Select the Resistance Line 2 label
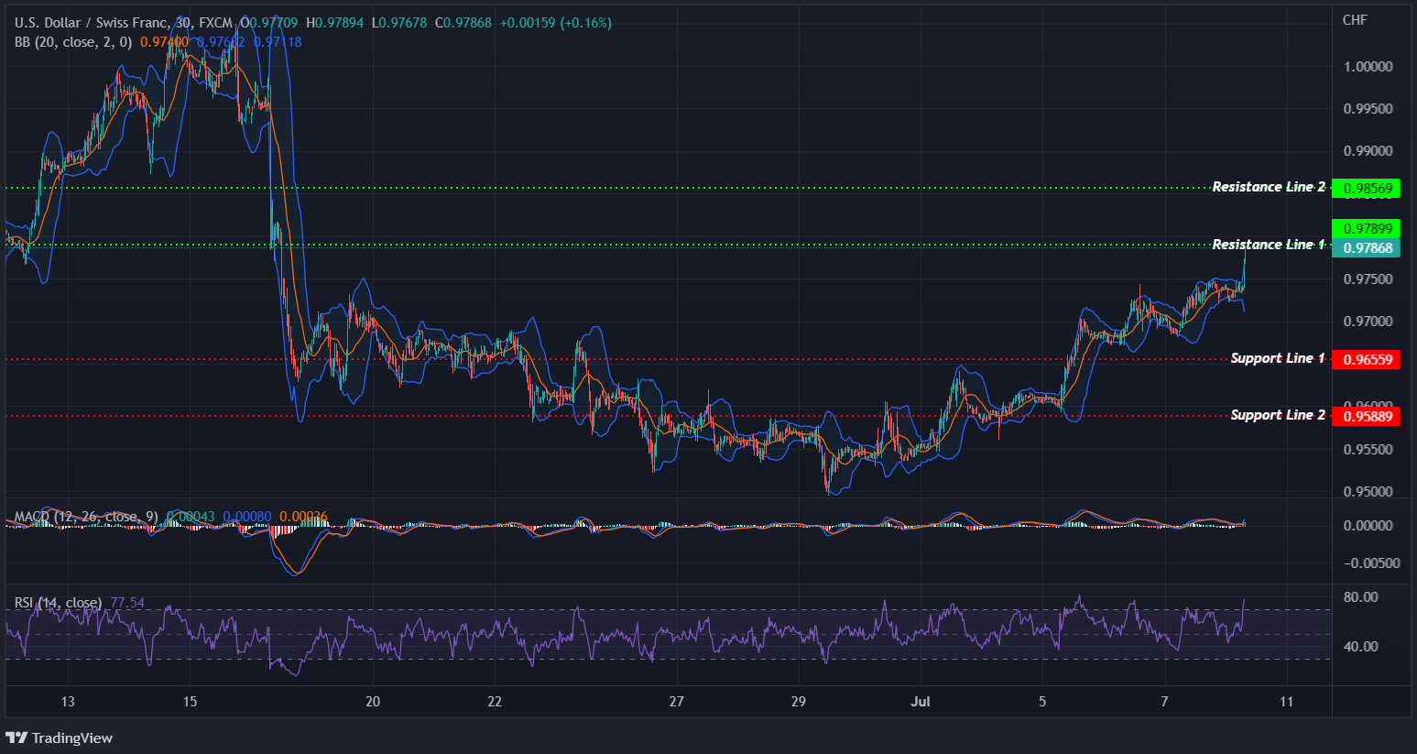This screenshot has height=754, width=1417. 1269,187
